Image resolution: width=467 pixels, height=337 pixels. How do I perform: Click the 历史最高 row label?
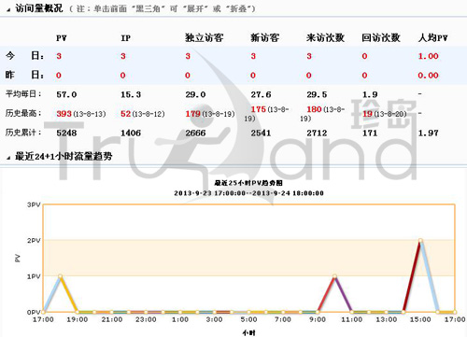[23, 113]
